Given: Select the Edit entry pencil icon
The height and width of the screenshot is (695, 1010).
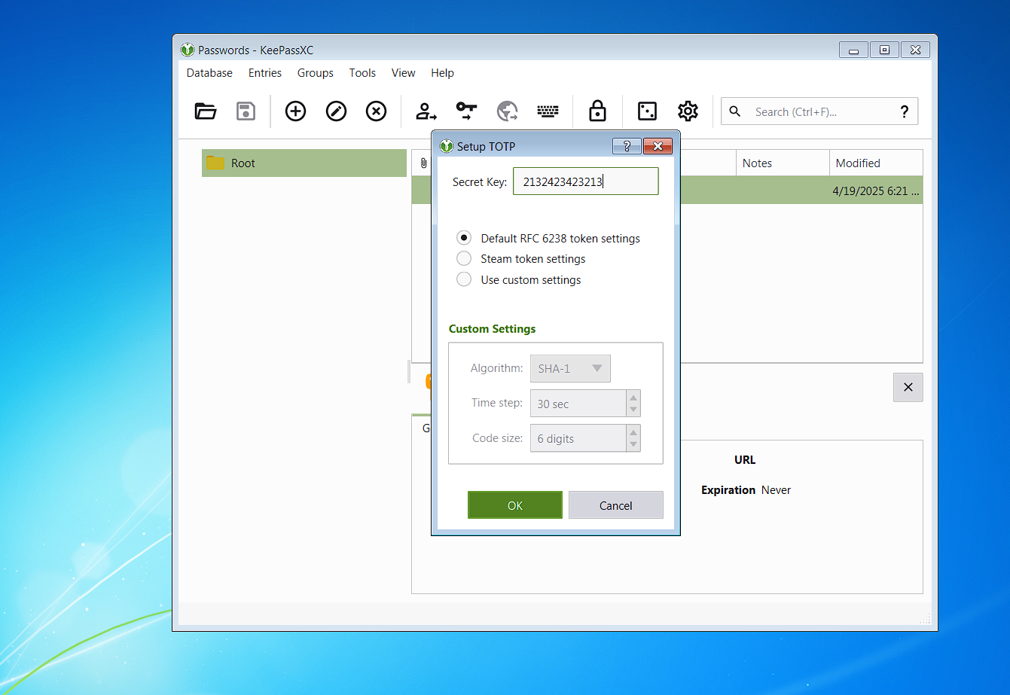Looking at the screenshot, I should (x=336, y=111).
